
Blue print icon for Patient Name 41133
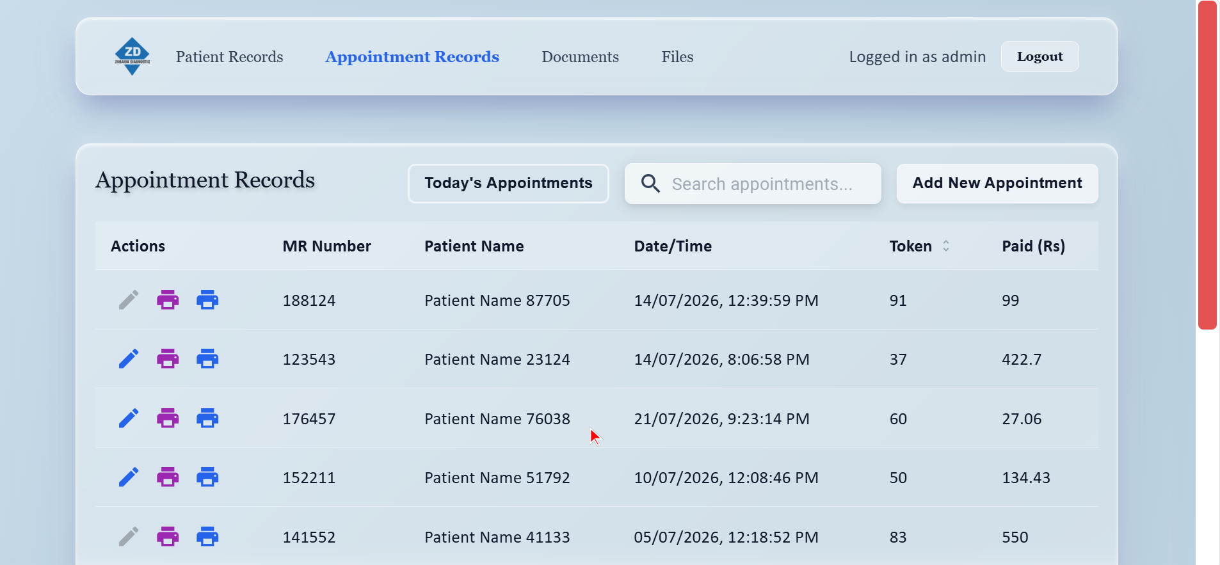click(207, 537)
